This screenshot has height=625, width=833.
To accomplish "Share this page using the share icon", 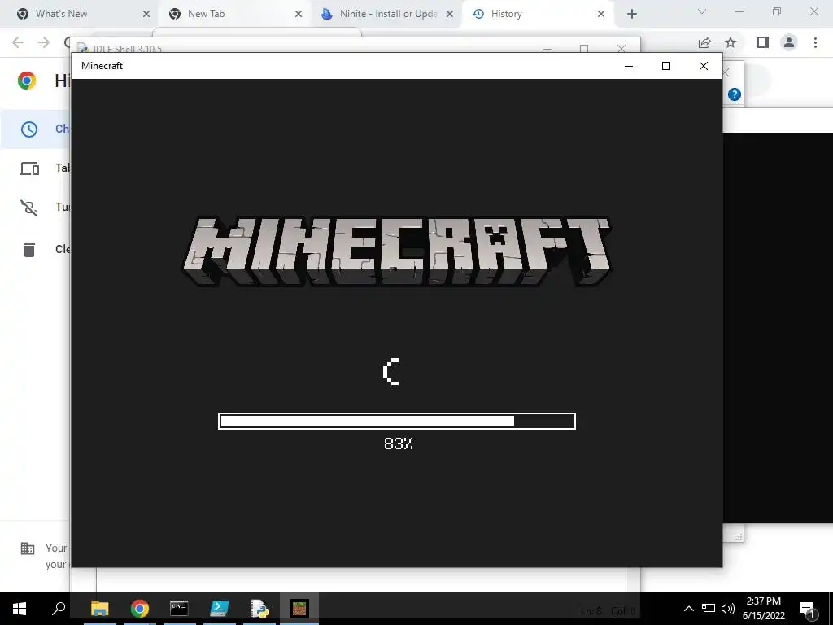I will [x=704, y=42].
